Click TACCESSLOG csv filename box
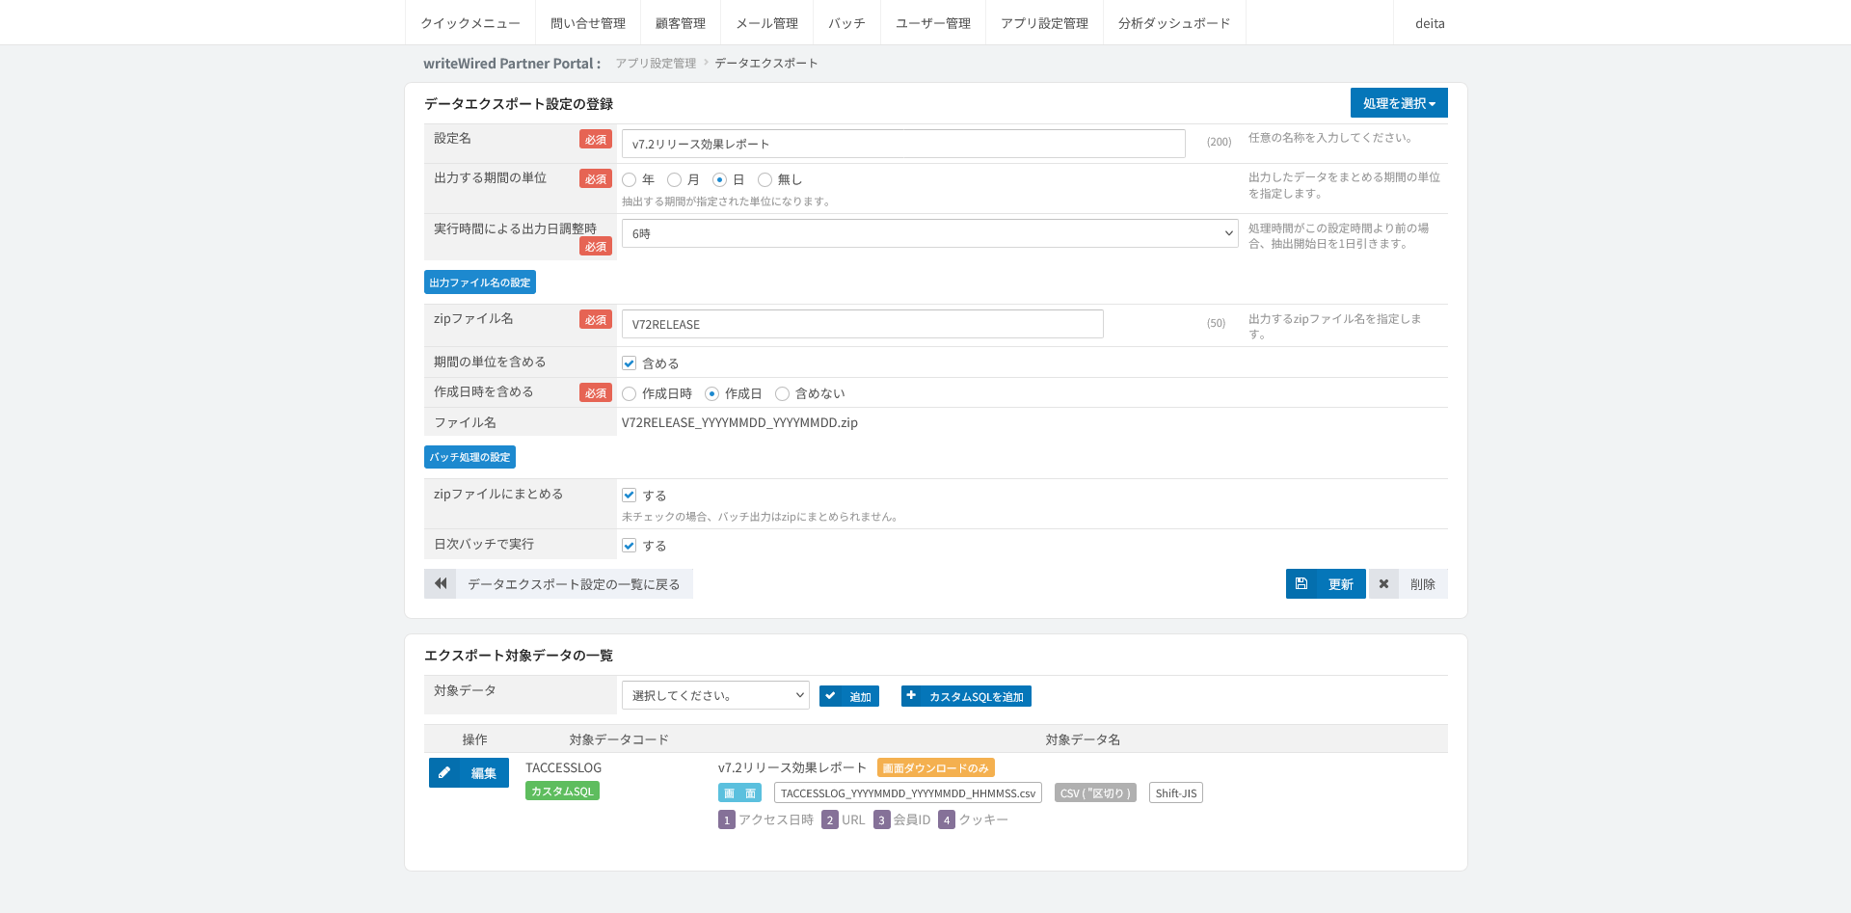 [x=908, y=793]
